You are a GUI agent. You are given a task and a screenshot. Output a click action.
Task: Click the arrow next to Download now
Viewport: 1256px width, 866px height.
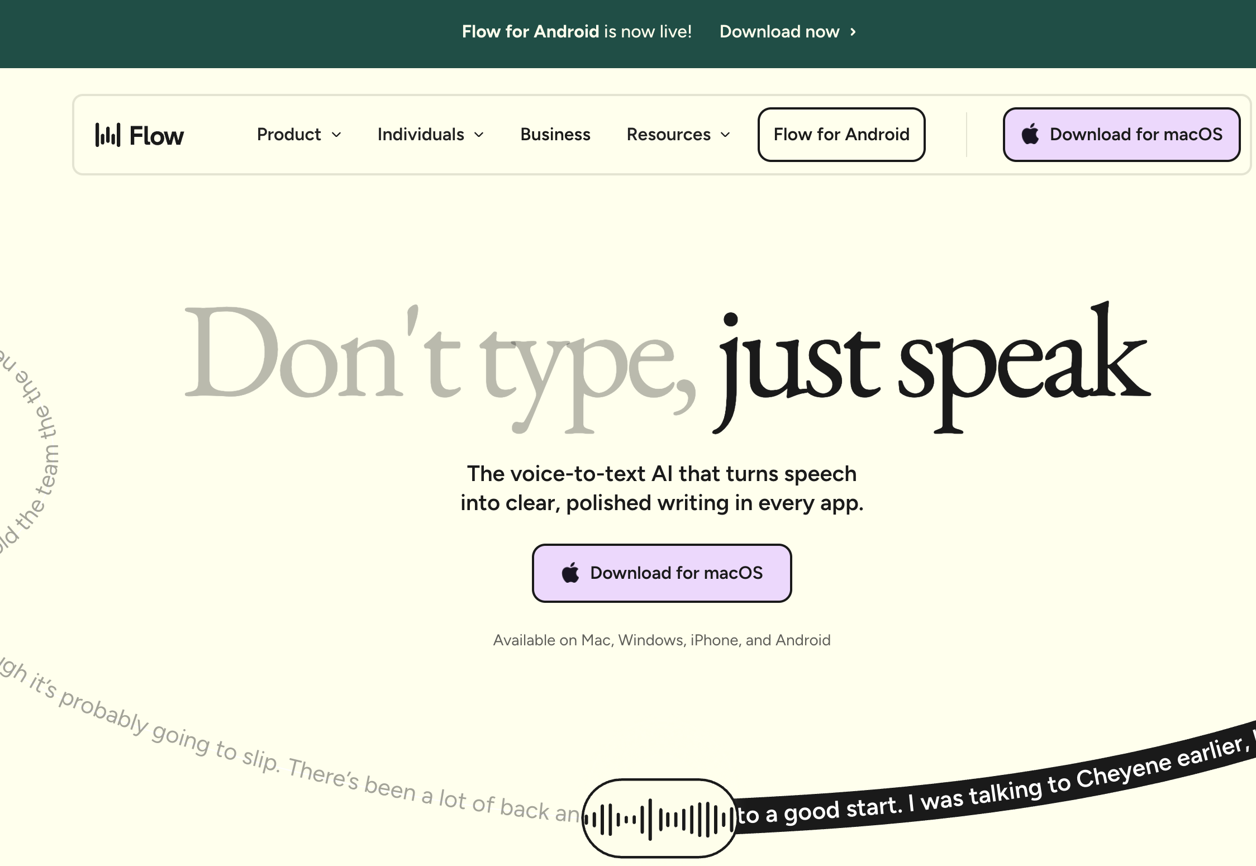[x=853, y=32]
